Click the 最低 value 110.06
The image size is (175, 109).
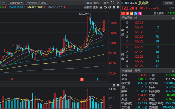click(x=142, y=79)
